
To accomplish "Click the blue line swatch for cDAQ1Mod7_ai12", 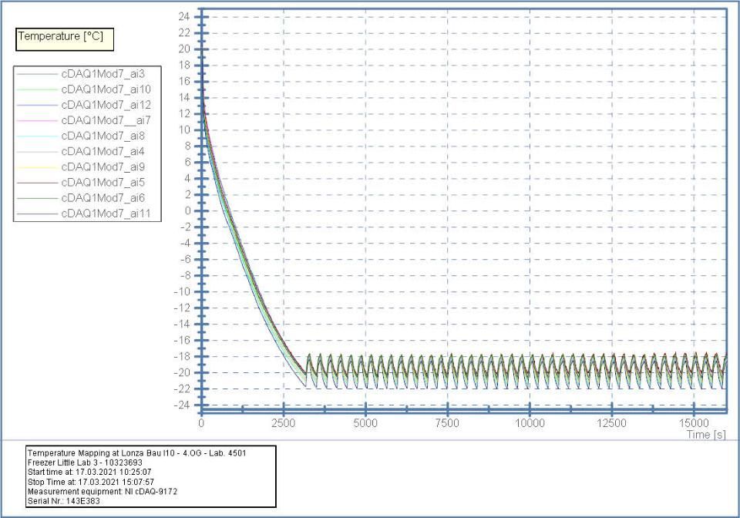I will point(36,105).
